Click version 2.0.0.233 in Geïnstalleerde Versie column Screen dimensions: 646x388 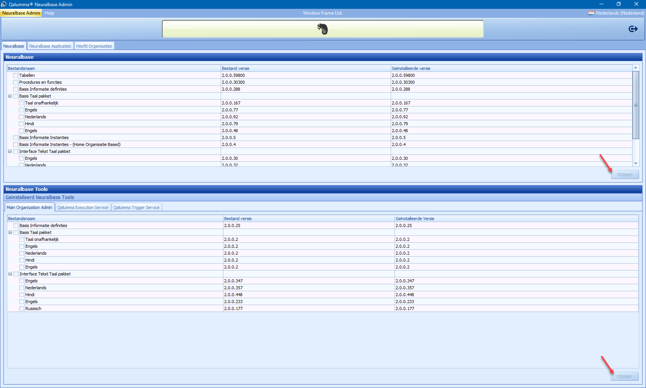pyautogui.click(x=405, y=302)
